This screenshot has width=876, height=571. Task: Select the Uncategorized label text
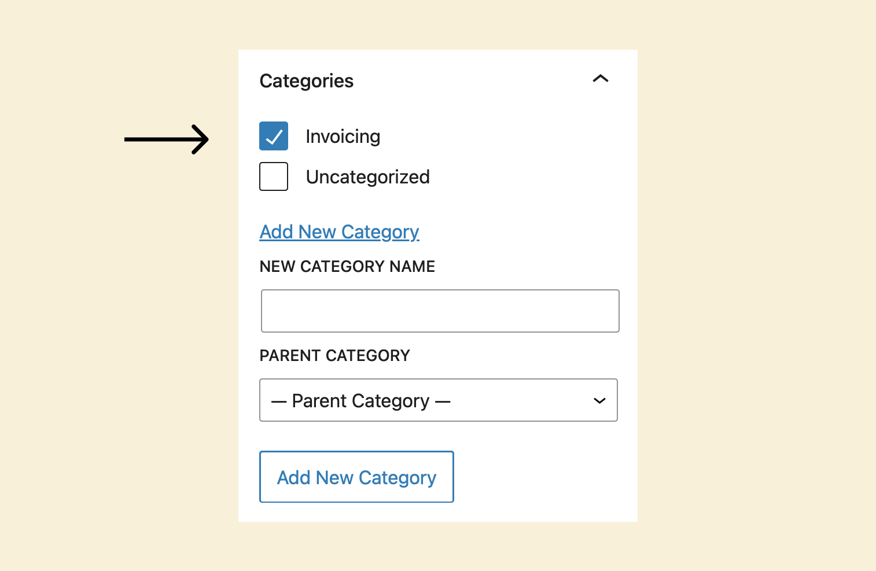tap(367, 177)
